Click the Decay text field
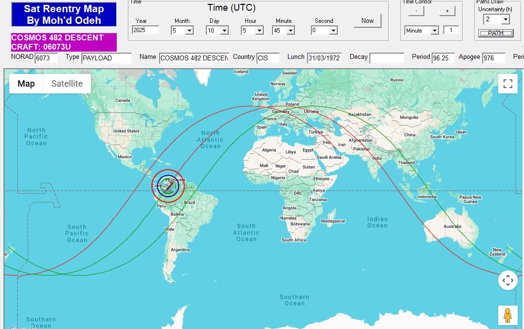The height and width of the screenshot is (329, 524). pos(386,58)
